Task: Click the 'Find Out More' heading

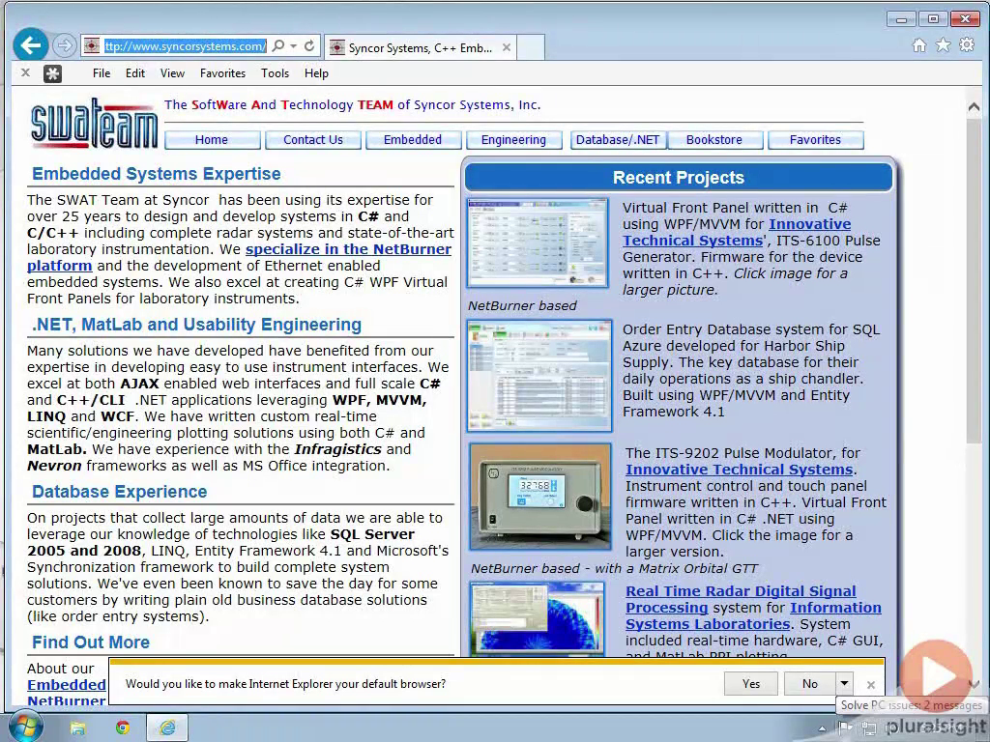Action: click(x=91, y=642)
